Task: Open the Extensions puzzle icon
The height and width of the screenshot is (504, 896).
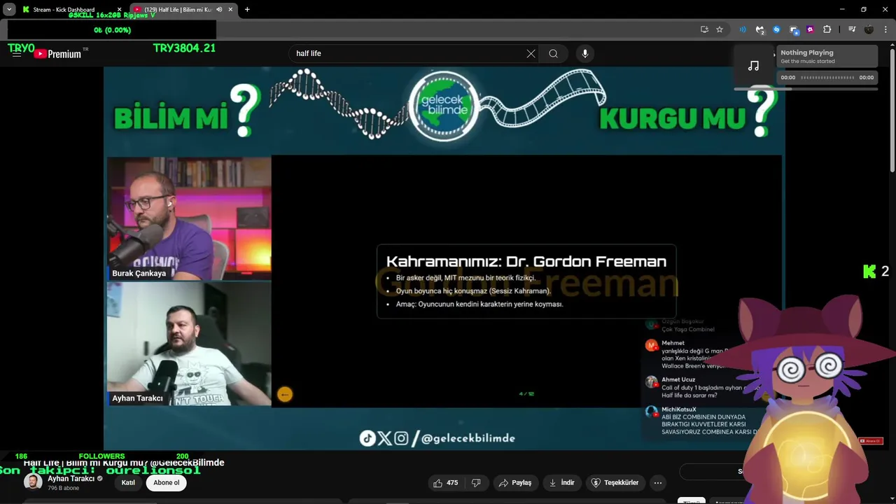Action: coord(827,29)
